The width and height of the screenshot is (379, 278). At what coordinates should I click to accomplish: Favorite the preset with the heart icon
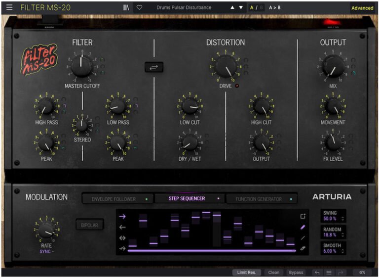click(x=139, y=7)
